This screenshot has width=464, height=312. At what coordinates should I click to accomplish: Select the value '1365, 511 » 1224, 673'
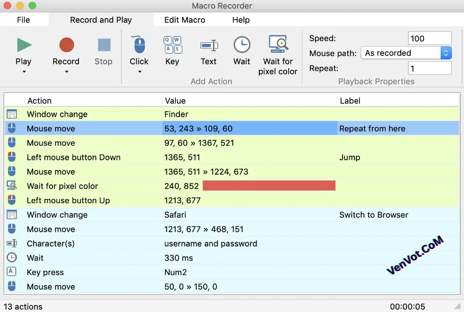tap(206, 172)
